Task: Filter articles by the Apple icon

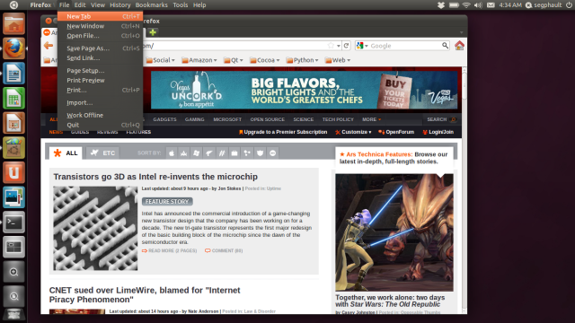Action: point(172,153)
